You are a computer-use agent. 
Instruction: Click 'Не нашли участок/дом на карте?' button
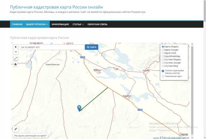click(x=30, y=135)
